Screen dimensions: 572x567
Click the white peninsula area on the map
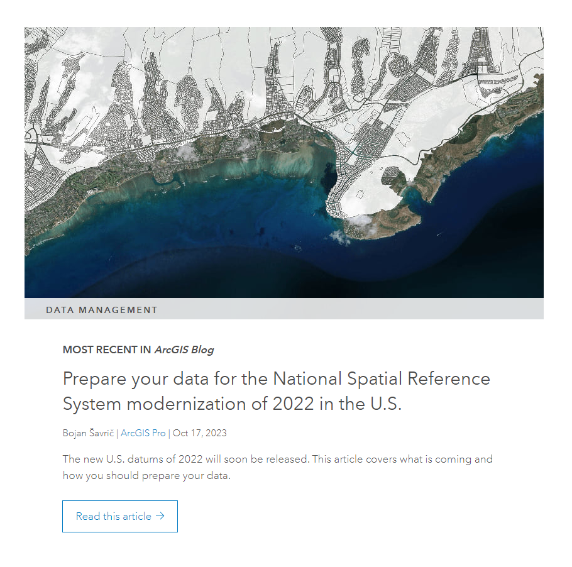[x=371, y=189]
